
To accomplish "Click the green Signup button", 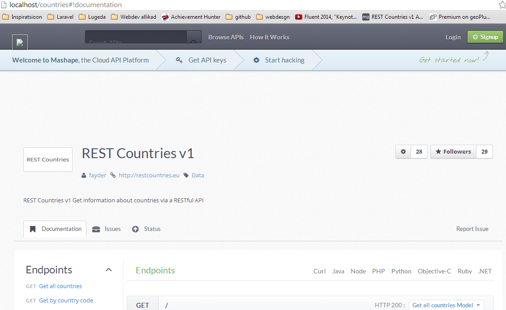I will pos(485,37).
